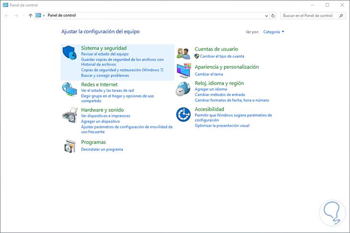Click the forward navigation arrow
This screenshot has height=233, width=350.
(x=16, y=15)
